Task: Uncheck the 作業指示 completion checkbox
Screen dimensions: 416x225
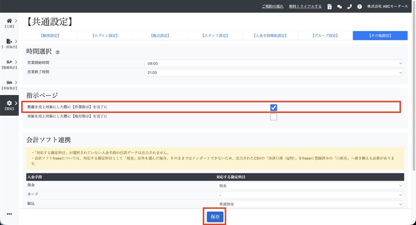Action: 273,107
